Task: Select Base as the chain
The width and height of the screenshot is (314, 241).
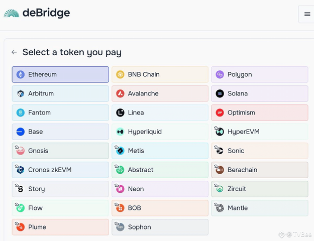Action: [60, 132]
